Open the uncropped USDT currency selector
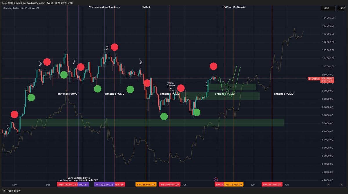This screenshot has width=348, height=194. pyautogui.click(x=328, y=8)
